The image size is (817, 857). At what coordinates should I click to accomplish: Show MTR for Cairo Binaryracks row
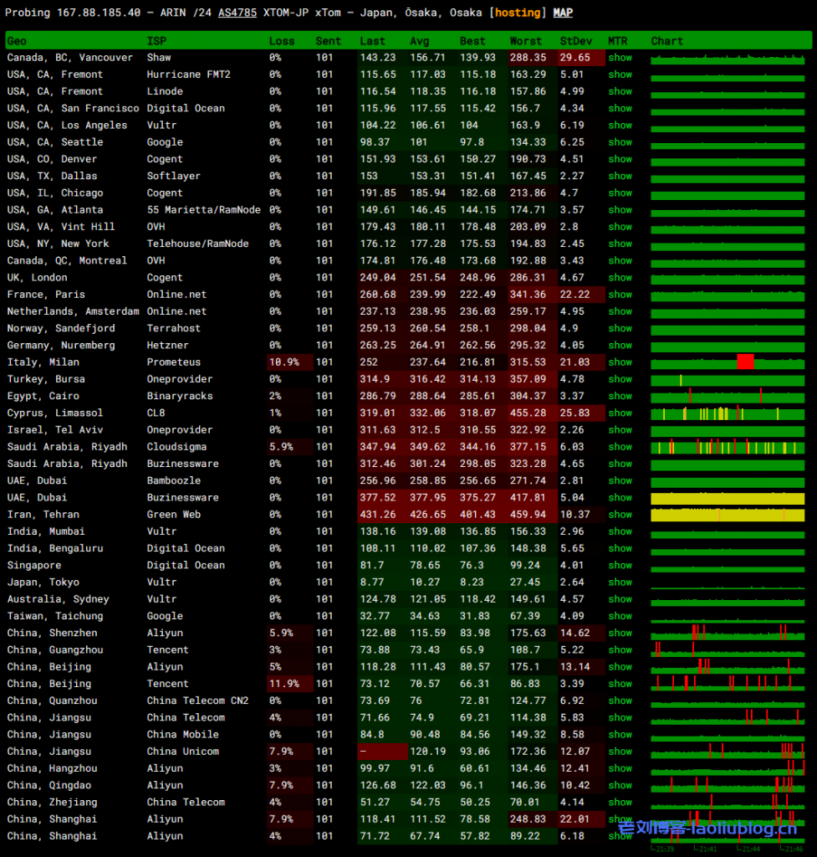click(620, 396)
